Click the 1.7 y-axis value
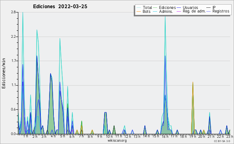Image resolution: width=234 pixels, height=144 pixels. coord(13,61)
